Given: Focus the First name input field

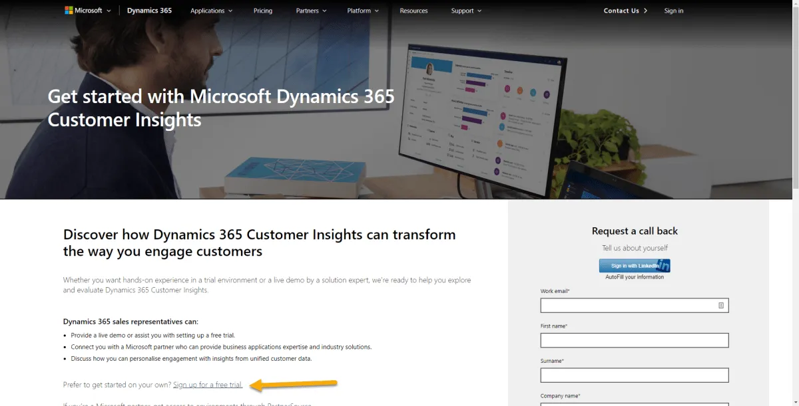Looking at the screenshot, I should tap(635, 340).
